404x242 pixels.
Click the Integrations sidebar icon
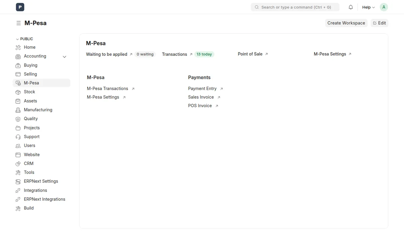[18, 190]
